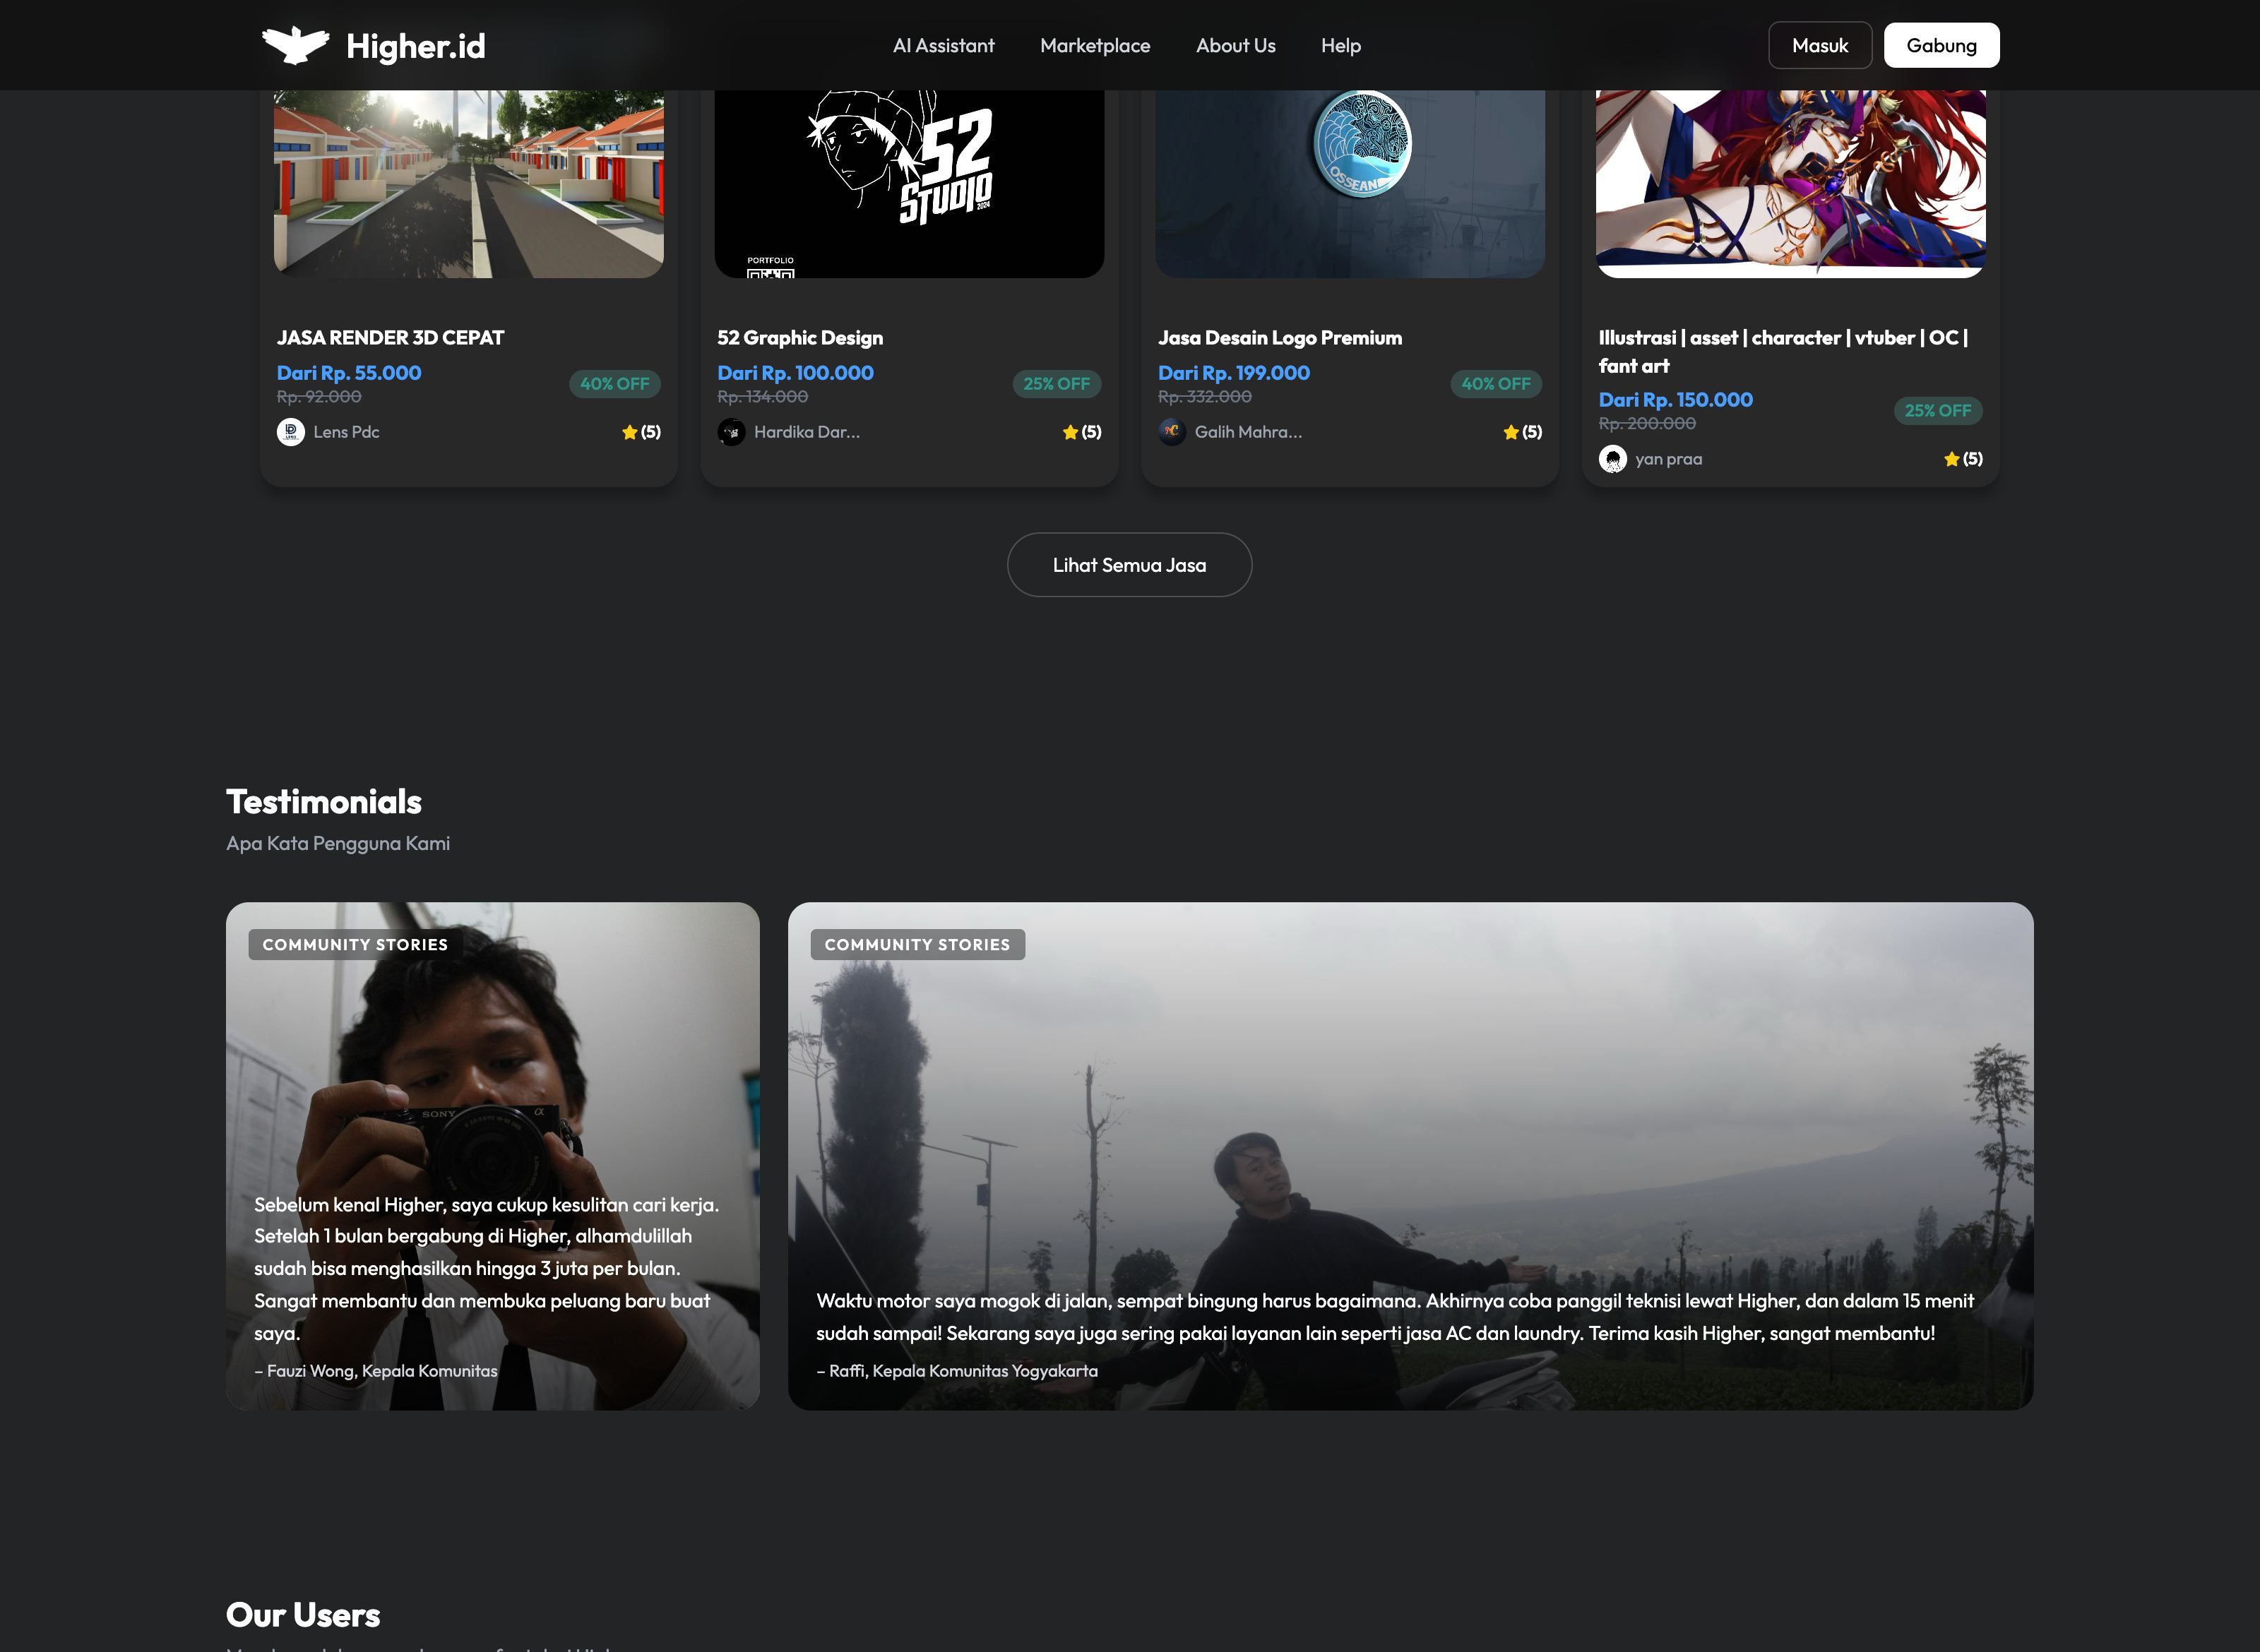This screenshot has width=2260, height=1652.
Task: Click the star rating on JASA RENDER card
Action: coord(641,432)
